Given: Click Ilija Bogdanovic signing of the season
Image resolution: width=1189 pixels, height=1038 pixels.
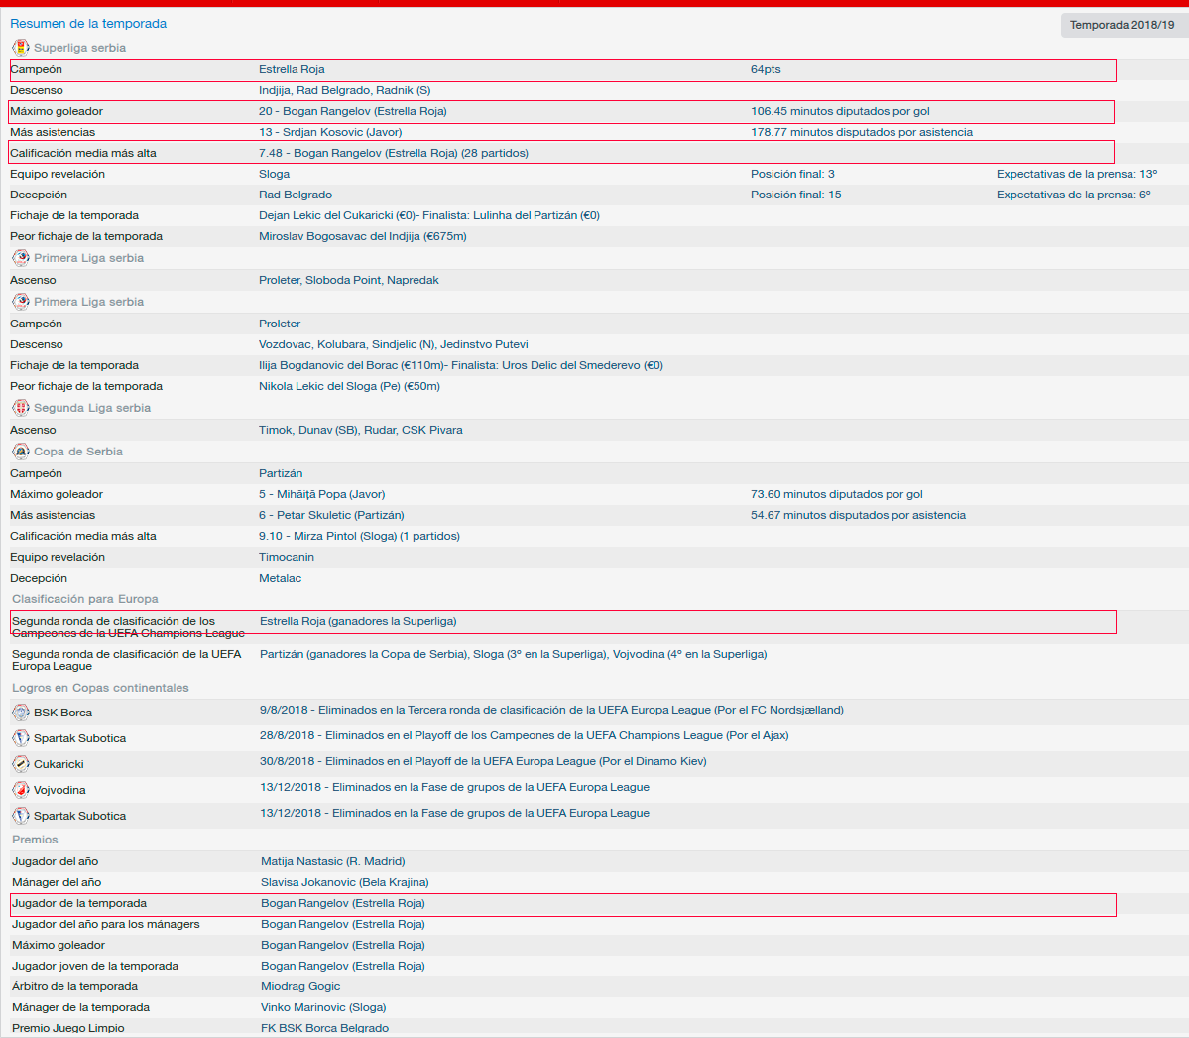Looking at the screenshot, I should (x=461, y=366).
